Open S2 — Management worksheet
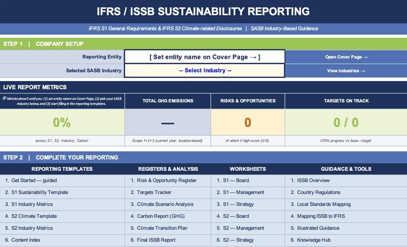 point(248,228)
